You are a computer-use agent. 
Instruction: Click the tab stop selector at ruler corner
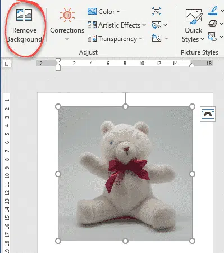[x=7, y=64]
